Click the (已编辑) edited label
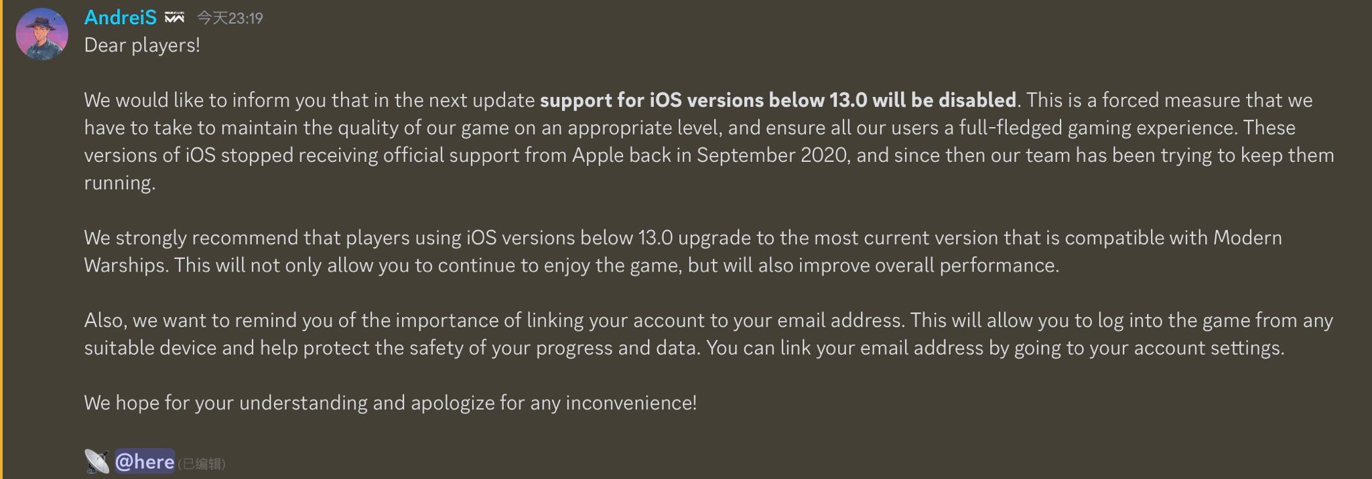 (202, 464)
